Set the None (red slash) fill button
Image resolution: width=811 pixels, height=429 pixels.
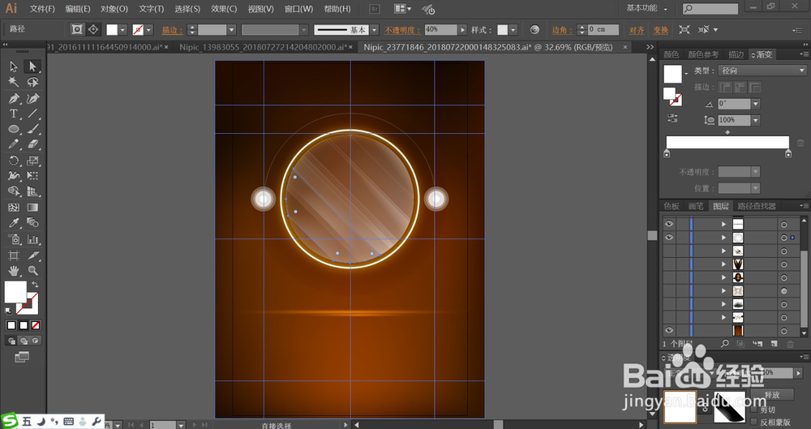pyautogui.click(x=35, y=325)
